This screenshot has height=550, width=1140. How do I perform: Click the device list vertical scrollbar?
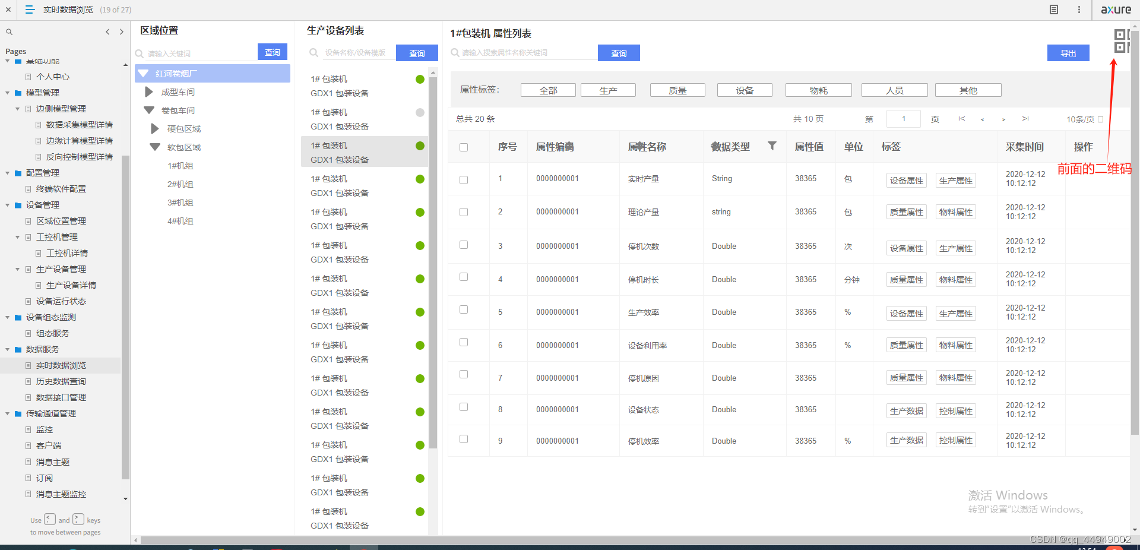[x=433, y=261]
